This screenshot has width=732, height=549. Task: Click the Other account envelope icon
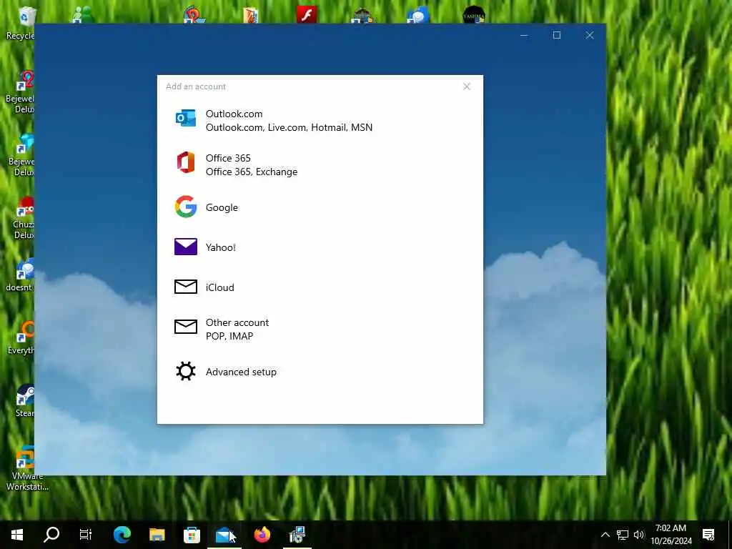pyautogui.click(x=186, y=327)
